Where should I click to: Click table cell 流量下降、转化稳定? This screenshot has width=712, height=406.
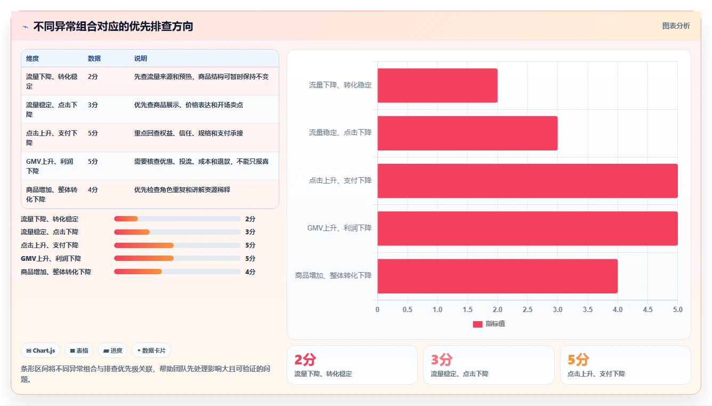point(52,81)
